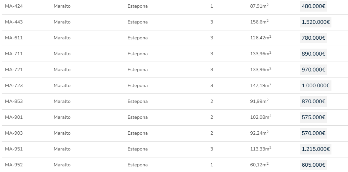Select the MA-443 reference code
348x172 pixels.
[14, 22]
